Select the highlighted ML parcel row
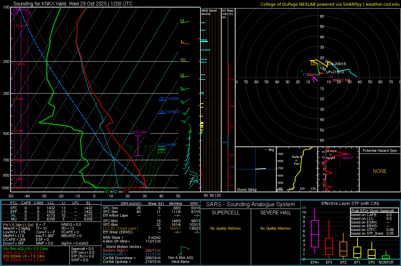 51,215
